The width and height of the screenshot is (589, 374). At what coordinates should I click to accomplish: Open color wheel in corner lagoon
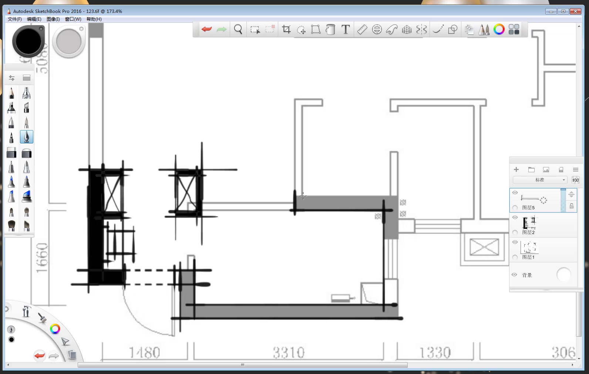click(55, 329)
